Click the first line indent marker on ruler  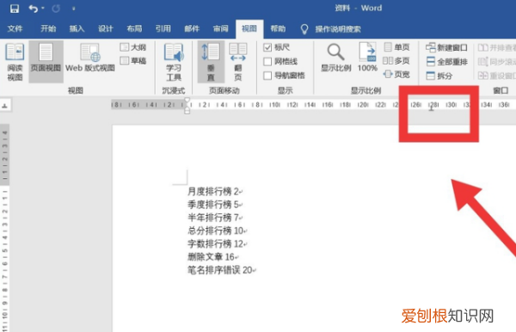coord(187,101)
